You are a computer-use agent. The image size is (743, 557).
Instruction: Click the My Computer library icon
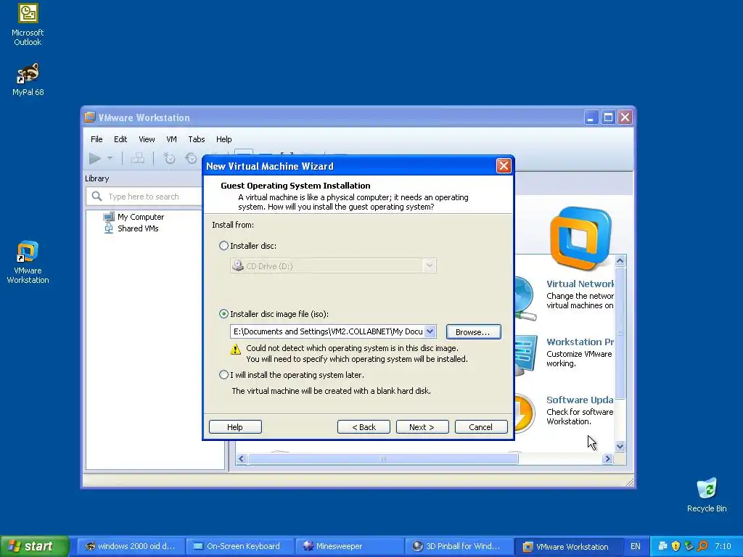[109, 217]
